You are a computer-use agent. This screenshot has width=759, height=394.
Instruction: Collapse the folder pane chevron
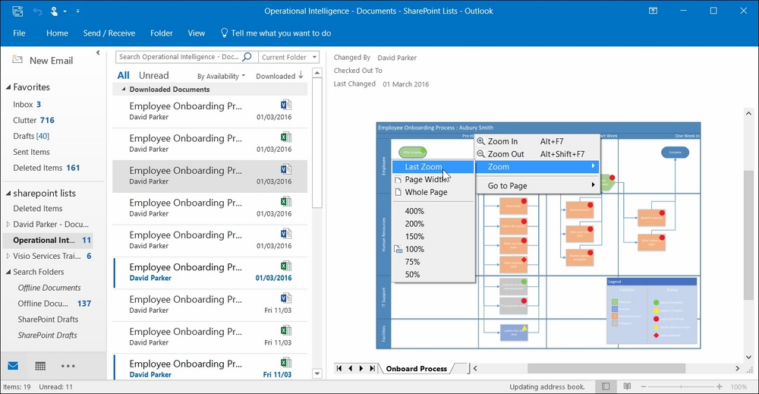tap(98, 52)
